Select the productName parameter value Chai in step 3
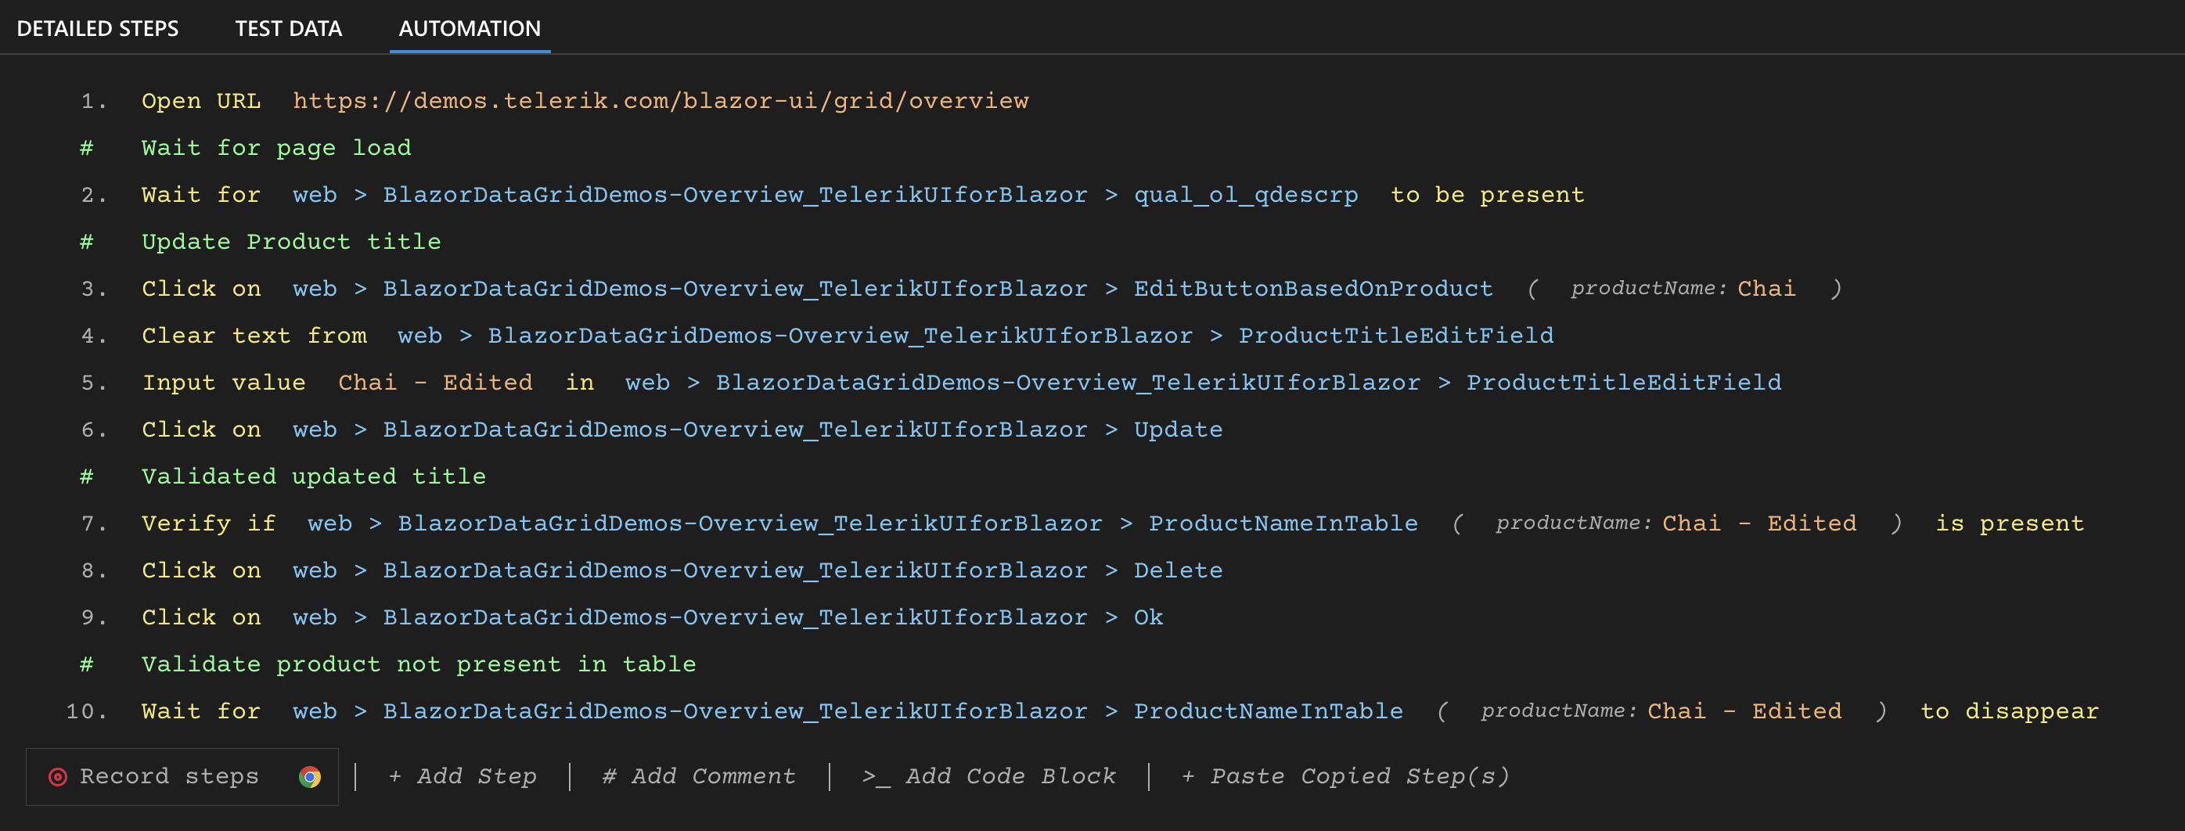The height and width of the screenshot is (831, 2185). point(1767,288)
